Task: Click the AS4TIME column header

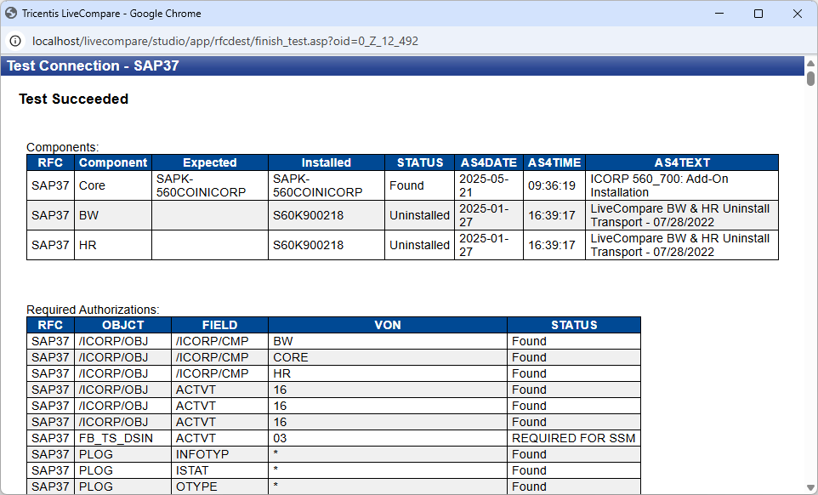Action: click(554, 162)
